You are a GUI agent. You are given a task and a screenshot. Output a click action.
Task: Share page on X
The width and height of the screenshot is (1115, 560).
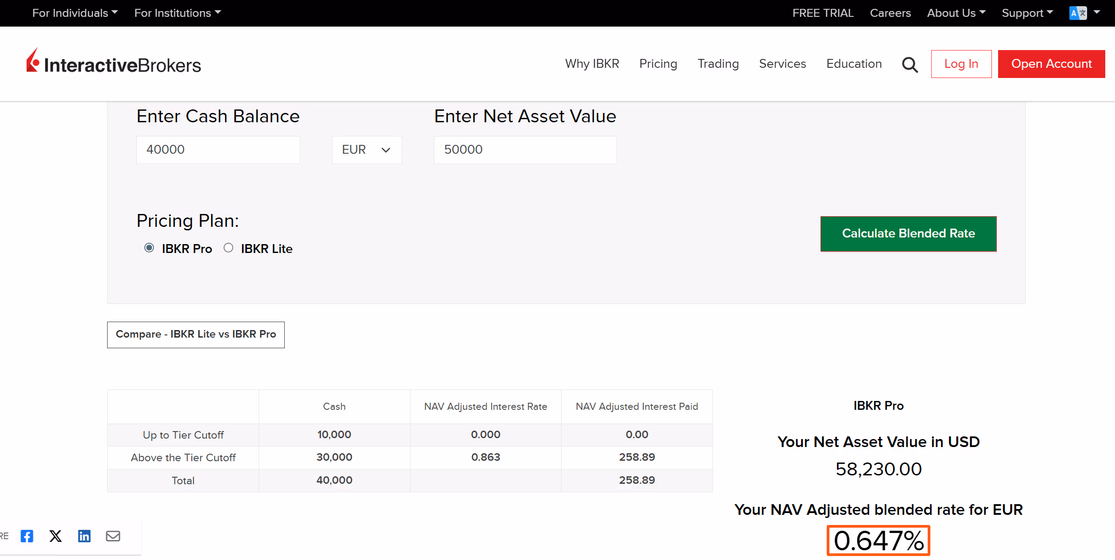pyautogui.click(x=55, y=536)
